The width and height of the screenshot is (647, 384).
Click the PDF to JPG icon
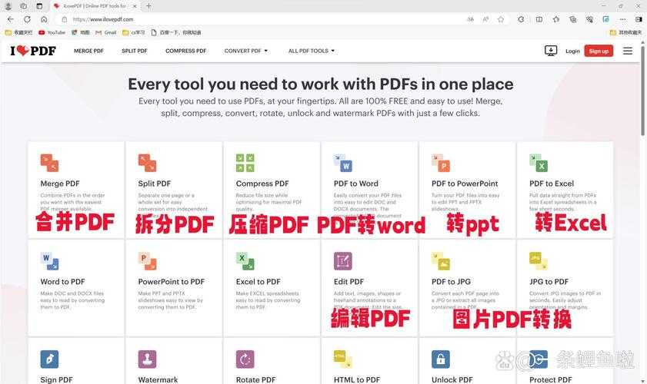click(440, 261)
